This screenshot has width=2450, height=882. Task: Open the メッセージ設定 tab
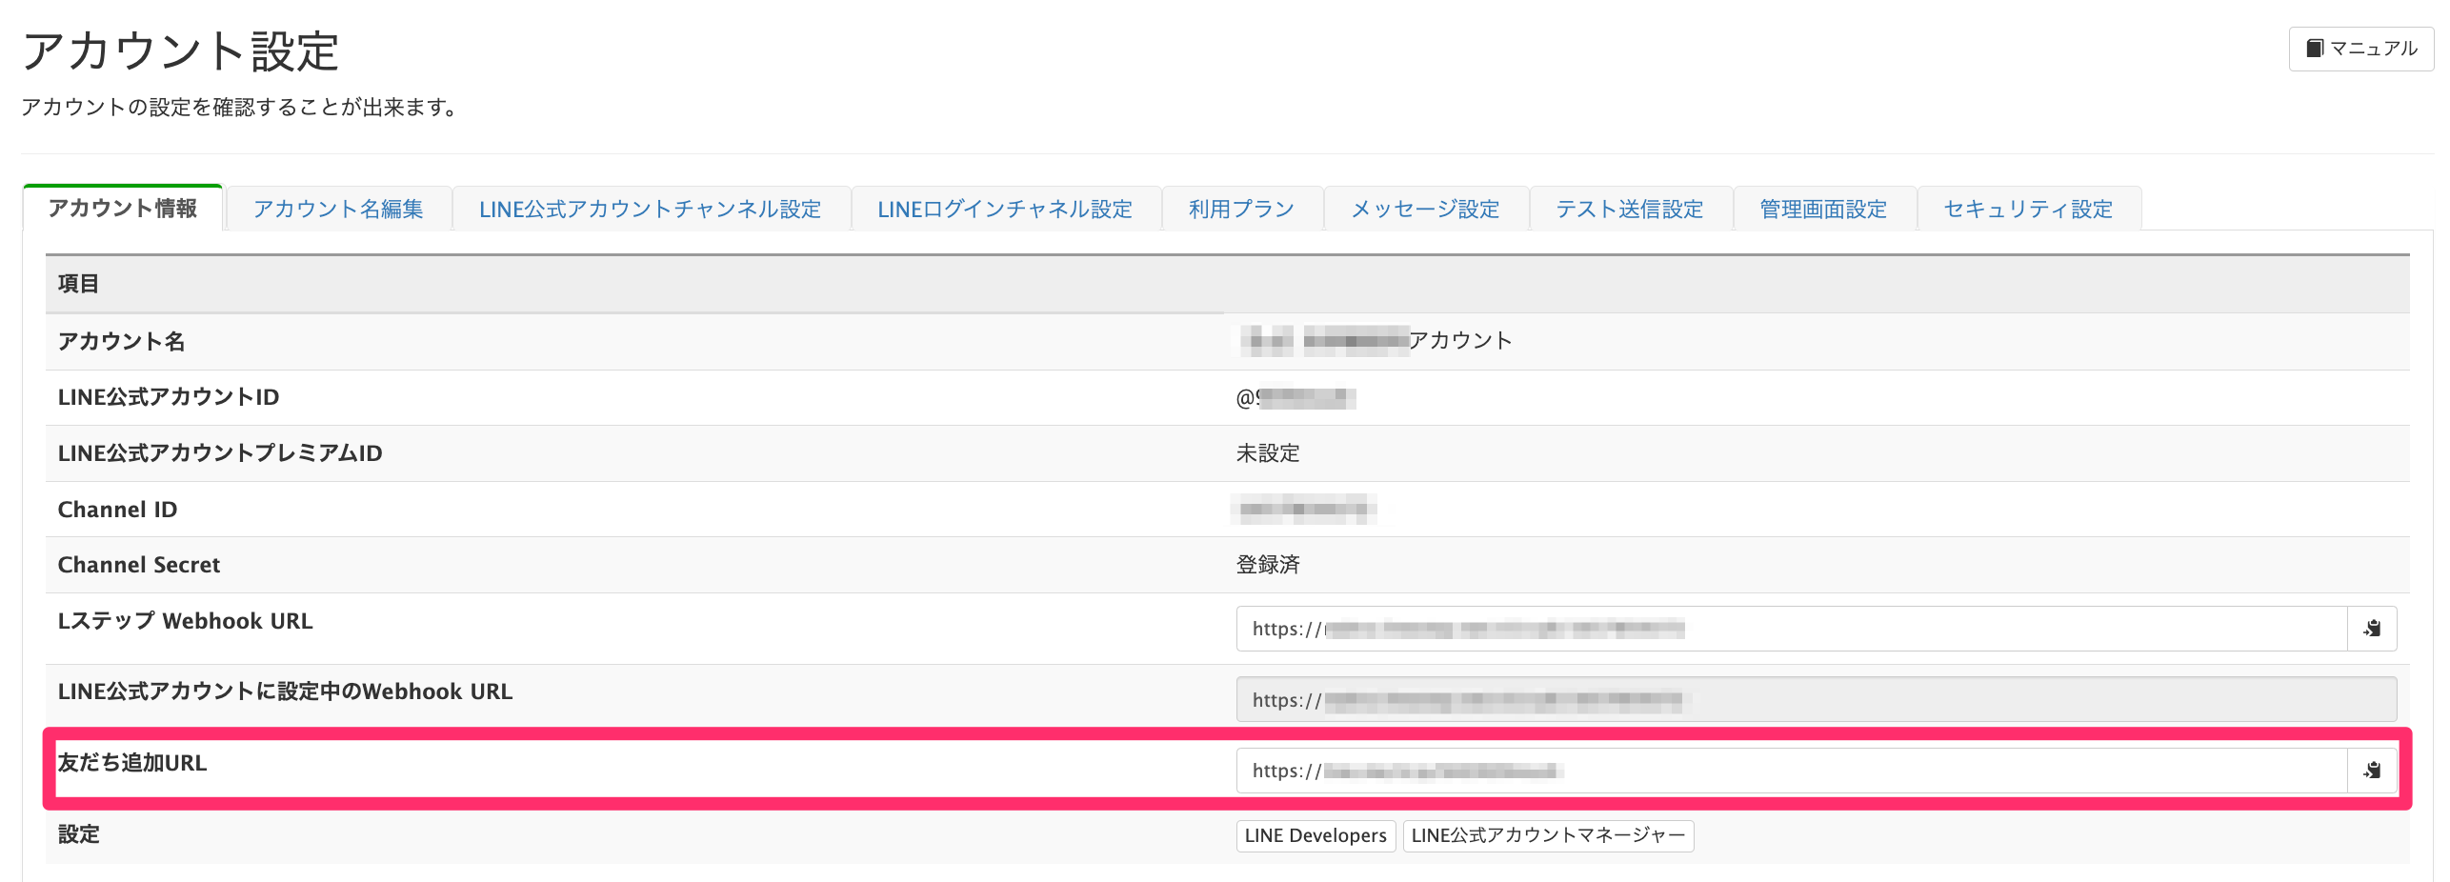tap(1425, 210)
